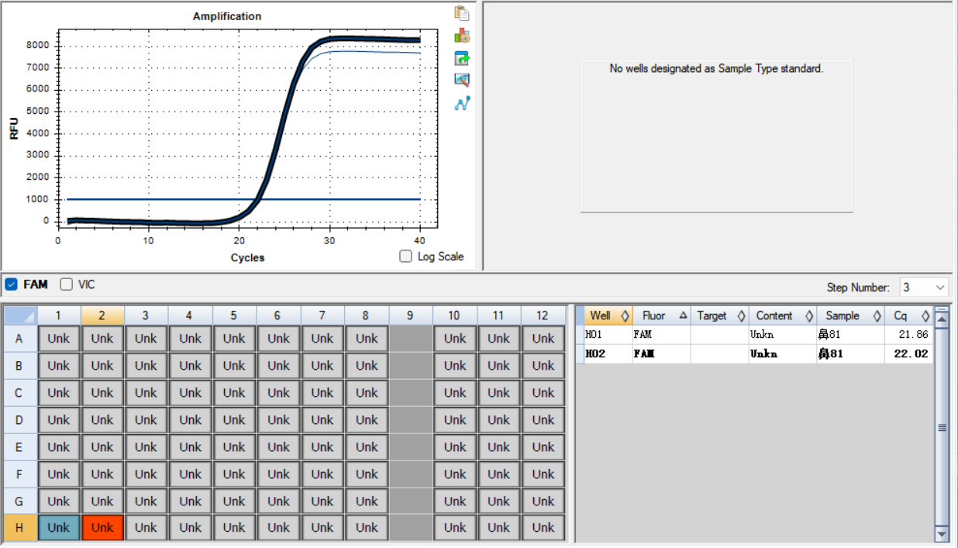
Task: Click the Sample column sort diamond
Action: [877, 315]
